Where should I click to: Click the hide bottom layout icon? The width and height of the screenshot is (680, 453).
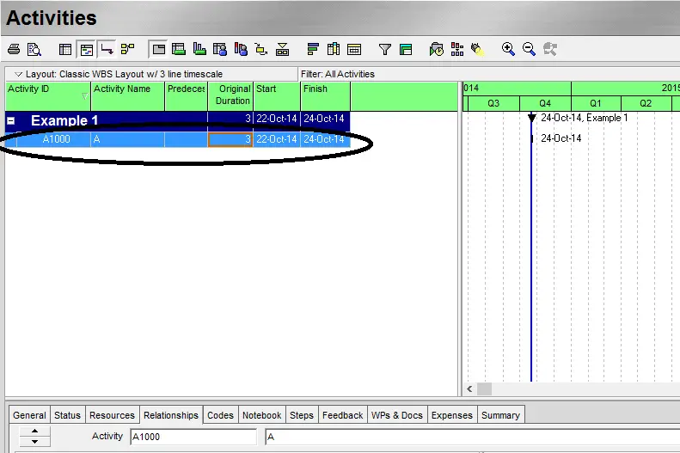[x=282, y=49]
